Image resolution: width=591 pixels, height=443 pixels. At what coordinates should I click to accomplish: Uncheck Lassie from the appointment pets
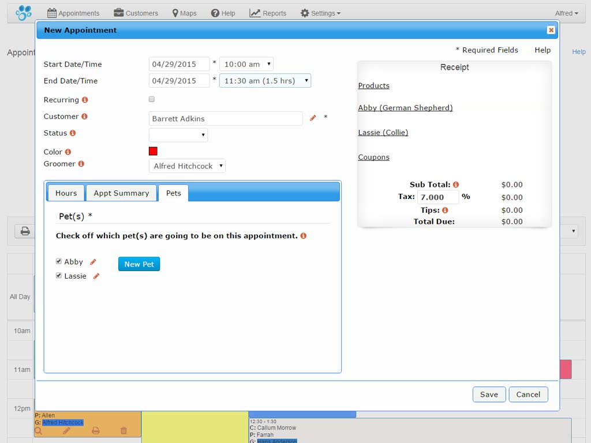[x=58, y=275]
